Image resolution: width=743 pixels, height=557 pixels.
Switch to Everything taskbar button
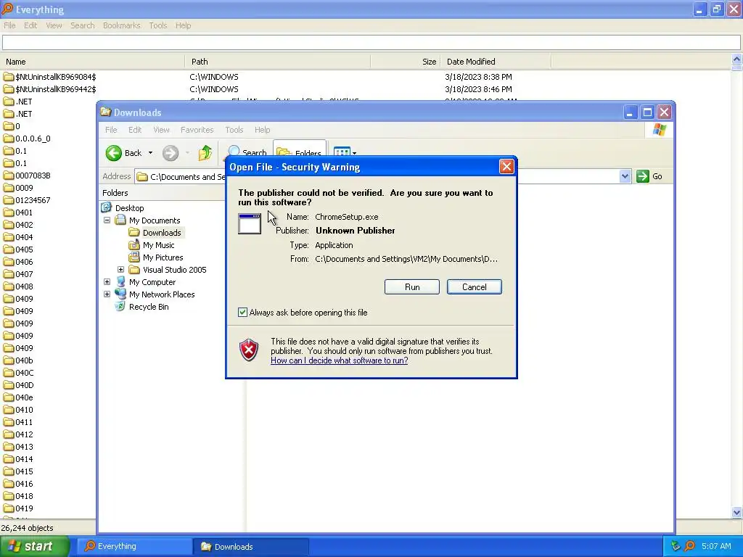pos(134,546)
